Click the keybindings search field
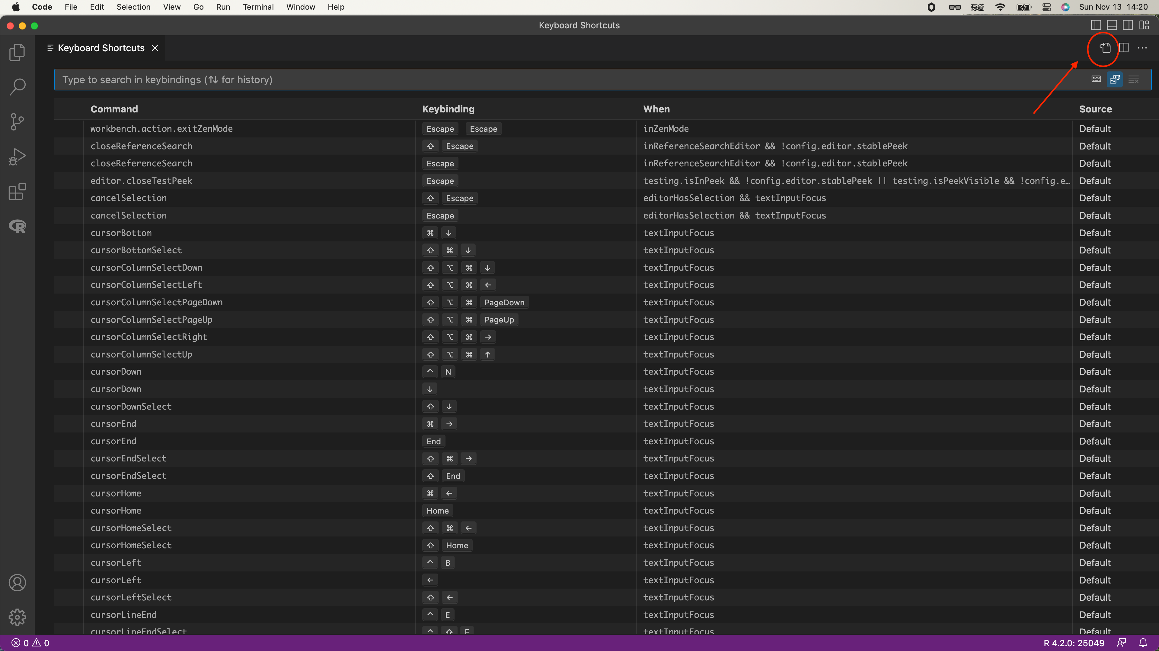Image resolution: width=1159 pixels, height=651 pixels. click(540, 80)
